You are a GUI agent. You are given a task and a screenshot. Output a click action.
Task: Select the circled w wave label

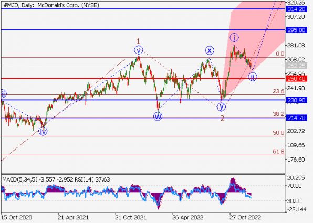click(158, 116)
